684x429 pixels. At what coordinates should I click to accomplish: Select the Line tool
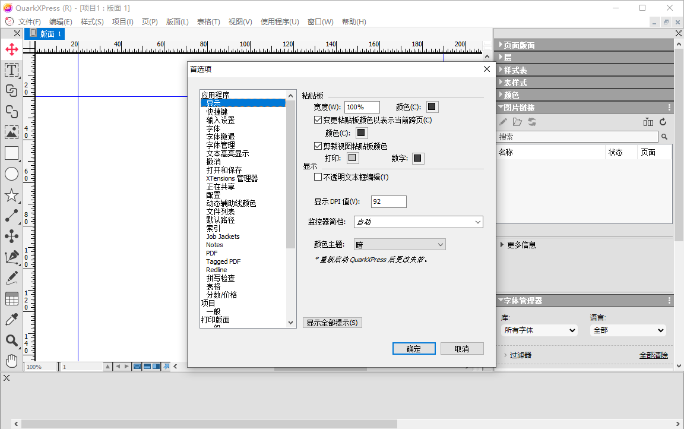click(12, 216)
